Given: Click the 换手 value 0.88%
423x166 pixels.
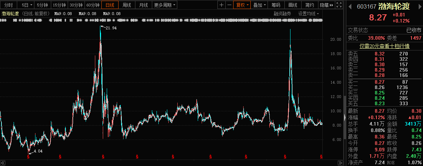Looking at the screenshot, I should (x=377, y=131).
